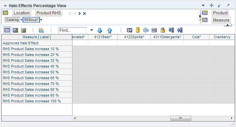Expand side panel with black arrow

[200, 16]
